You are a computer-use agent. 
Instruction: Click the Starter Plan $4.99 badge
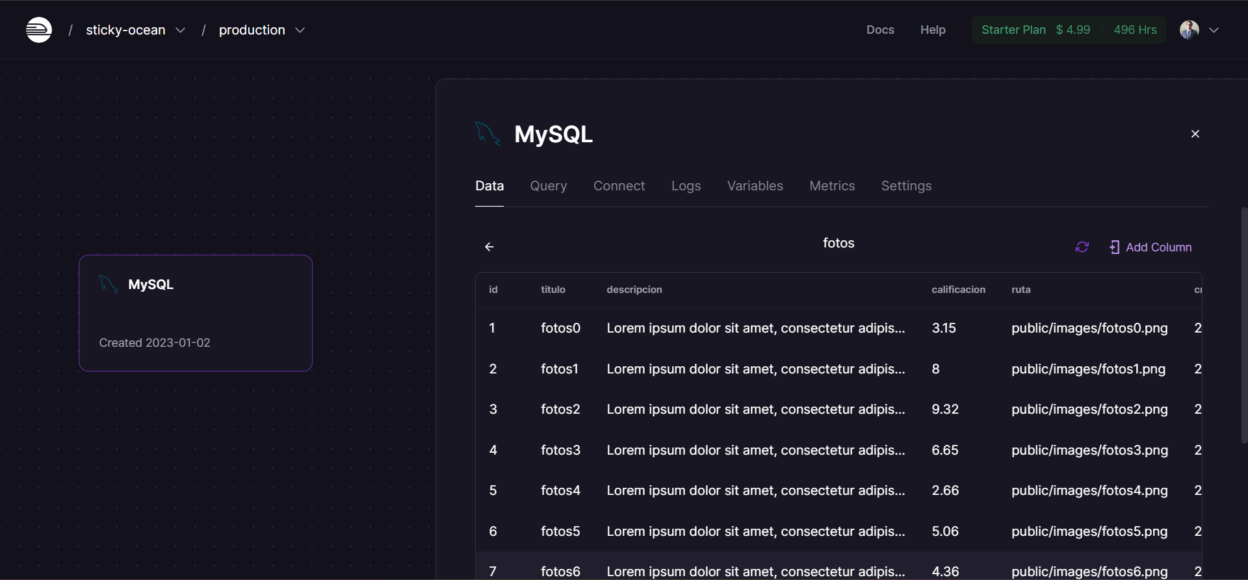click(x=1036, y=30)
